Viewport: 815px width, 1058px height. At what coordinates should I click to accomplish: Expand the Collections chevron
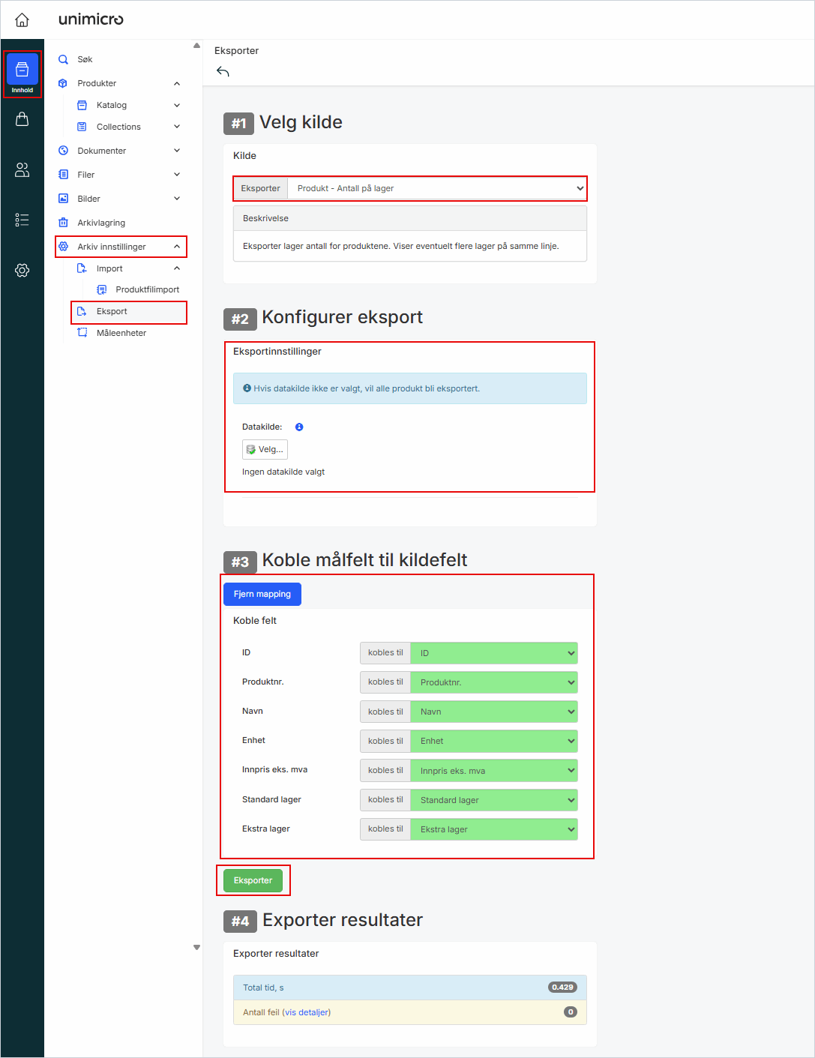pyautogui.click(x=177, y=127)
